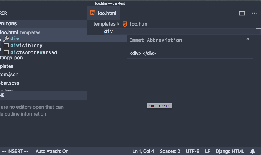Click the HTML5 icon on the foo.html tab
The width and height of the screenshot is (261, 155).
click(x=92, y=13)
